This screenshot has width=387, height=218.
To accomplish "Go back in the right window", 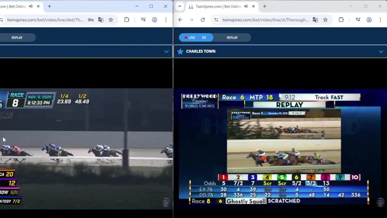I will 180,20.
